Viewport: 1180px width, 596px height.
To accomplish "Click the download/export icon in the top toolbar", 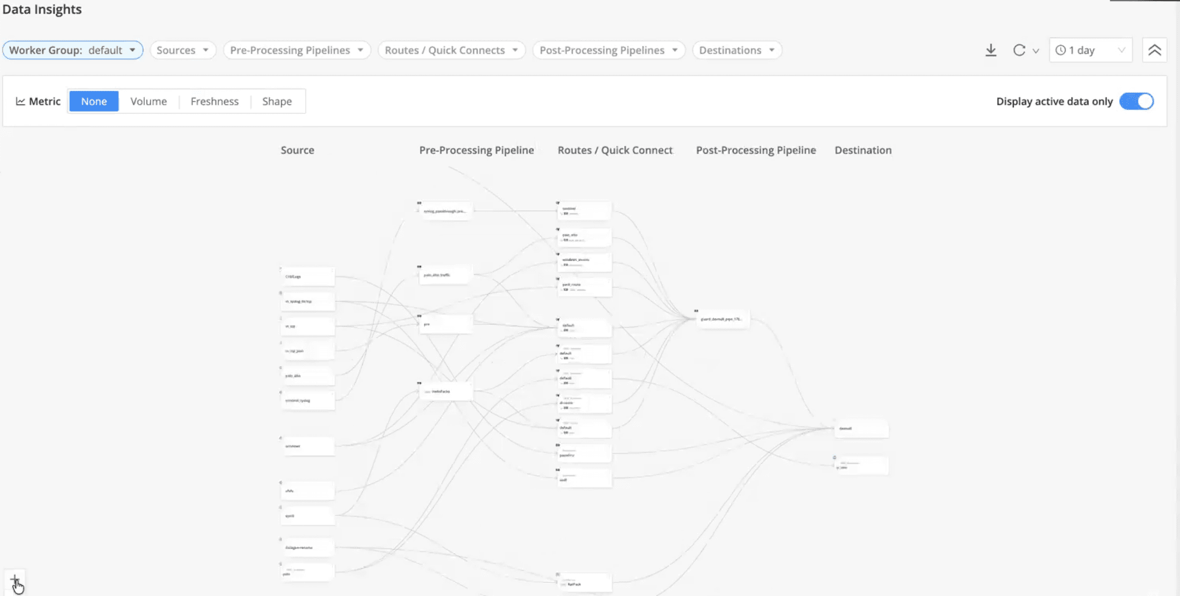I will [991, 50].
